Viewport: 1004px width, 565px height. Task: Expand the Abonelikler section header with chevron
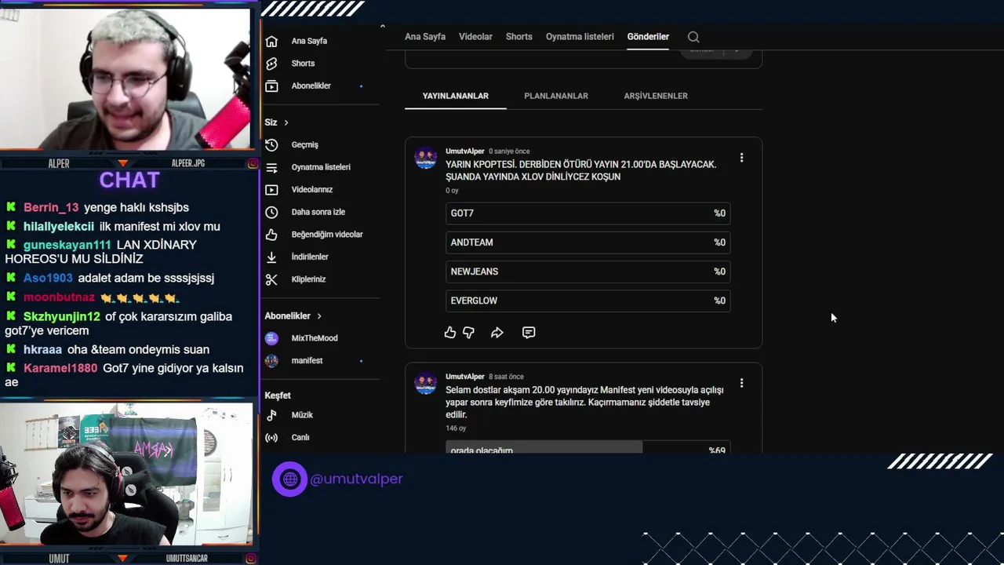(293, 315)
